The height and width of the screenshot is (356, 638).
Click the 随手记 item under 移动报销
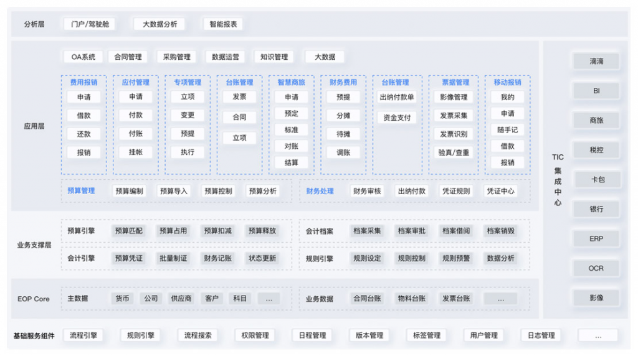click(507, 129)
